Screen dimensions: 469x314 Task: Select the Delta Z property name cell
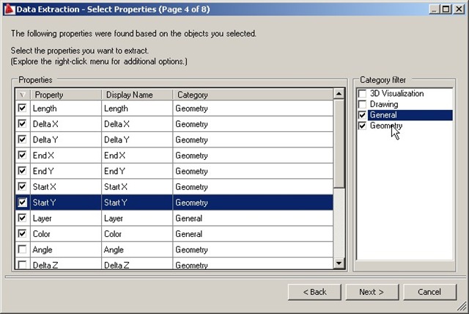(66, 263)
